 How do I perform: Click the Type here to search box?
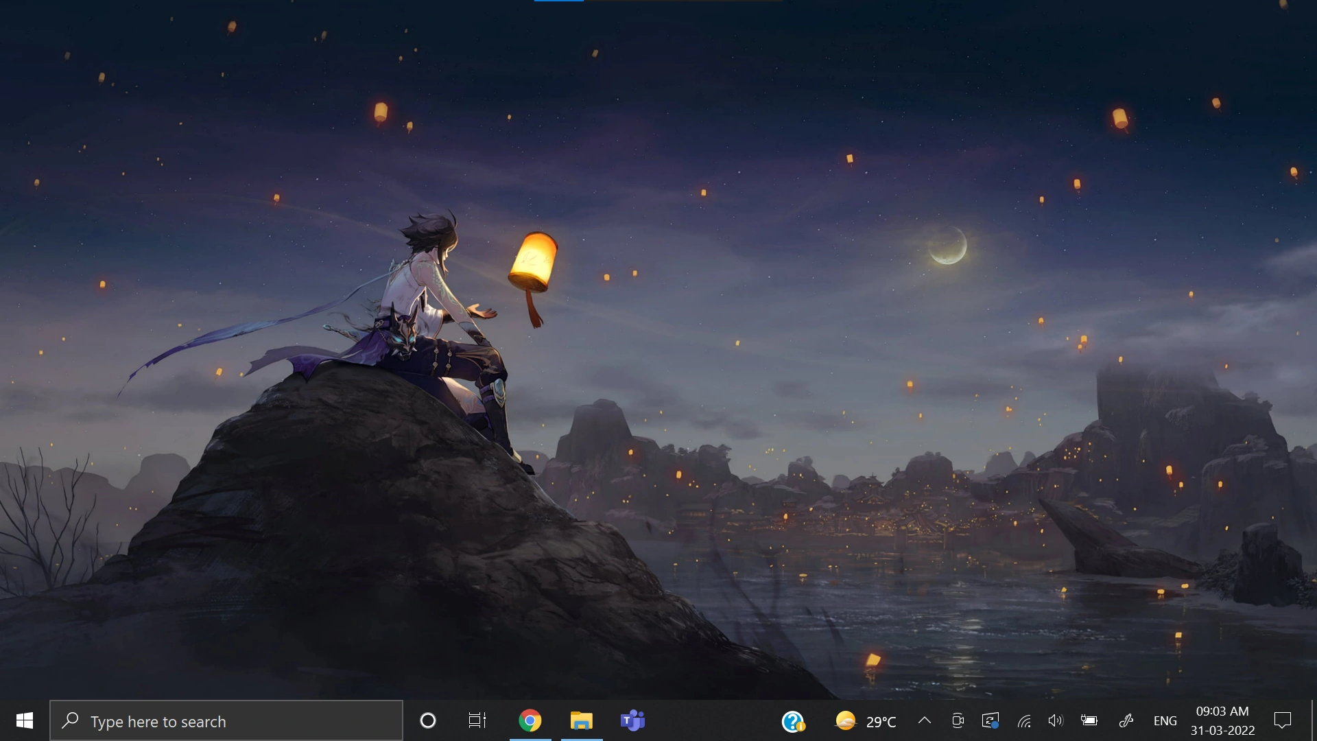coord(226,721)
